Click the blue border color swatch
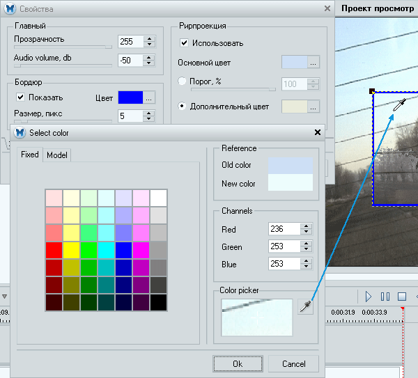 click(130, 97)
